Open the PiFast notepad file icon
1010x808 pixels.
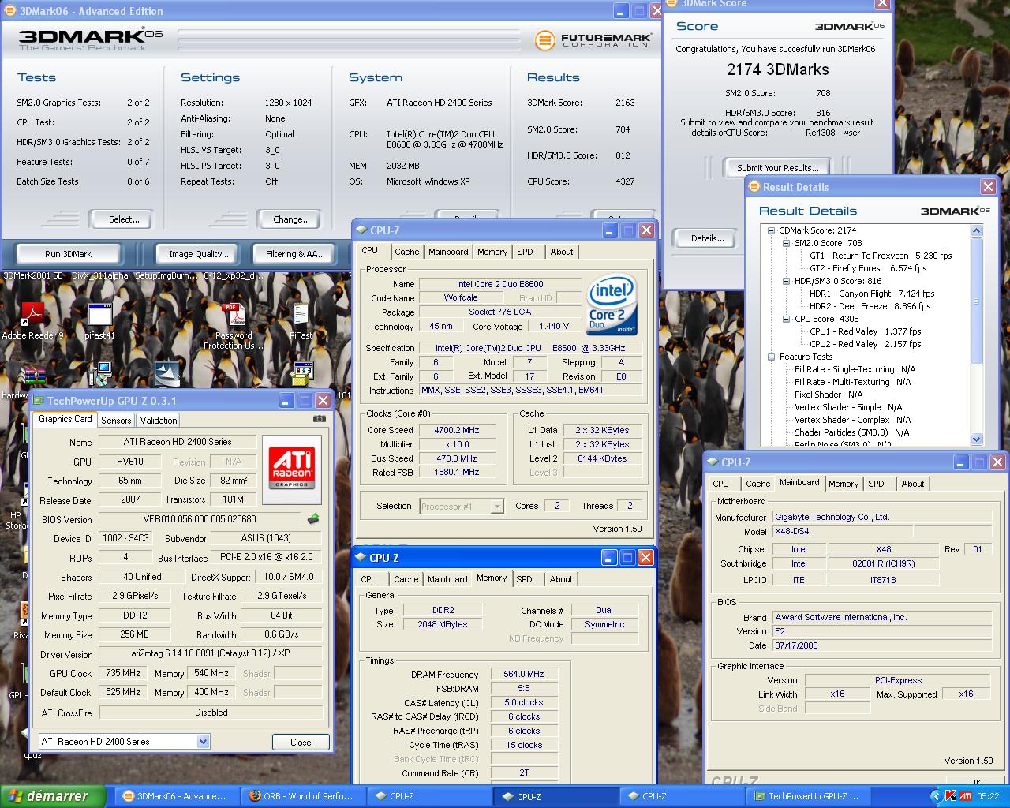(x=301, y=320)
